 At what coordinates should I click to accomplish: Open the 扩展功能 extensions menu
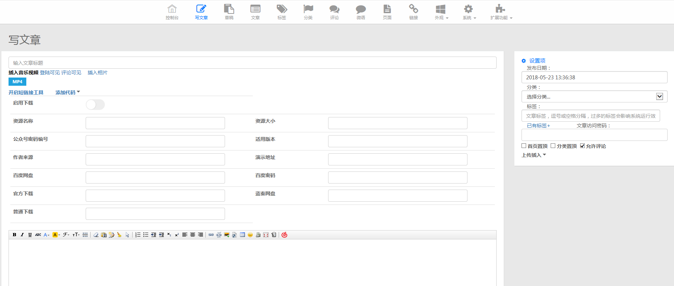(x=501, y=12)
